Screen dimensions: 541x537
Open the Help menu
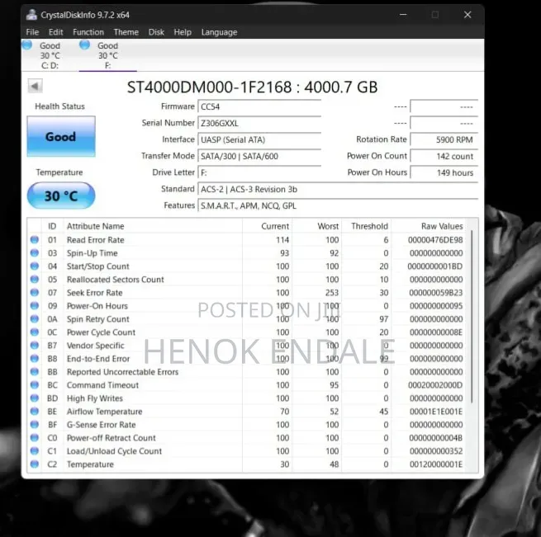coord(183,32)
